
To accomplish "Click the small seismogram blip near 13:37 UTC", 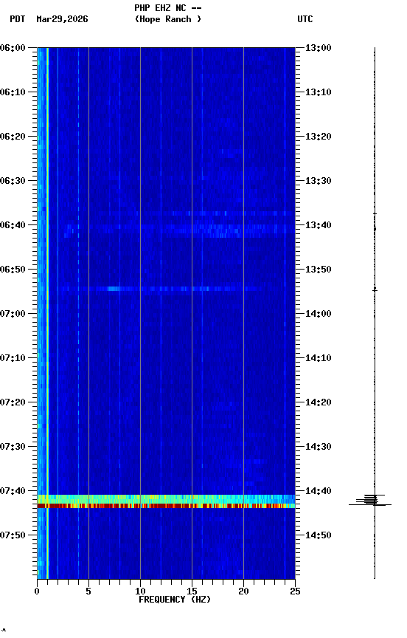I will click(x=375, y=213).
